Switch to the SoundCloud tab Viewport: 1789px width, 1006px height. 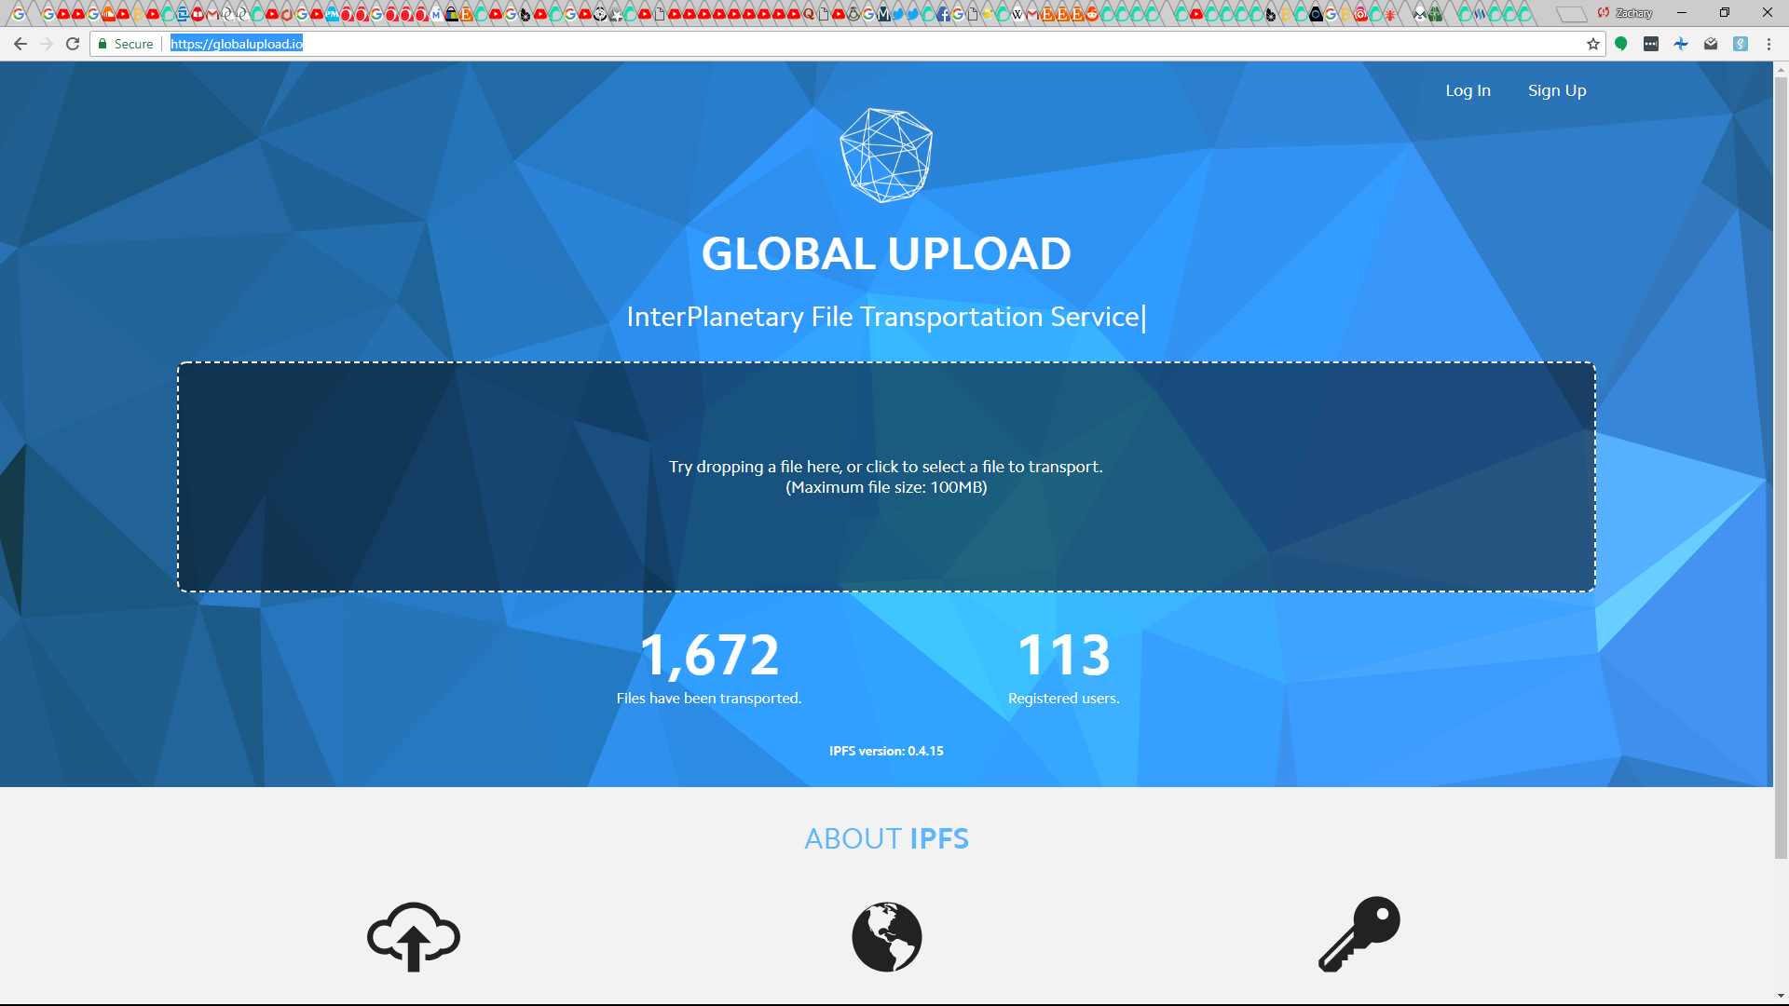[108, 14]
